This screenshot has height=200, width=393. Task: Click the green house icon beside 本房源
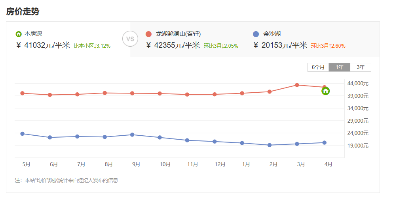(19, 34)
